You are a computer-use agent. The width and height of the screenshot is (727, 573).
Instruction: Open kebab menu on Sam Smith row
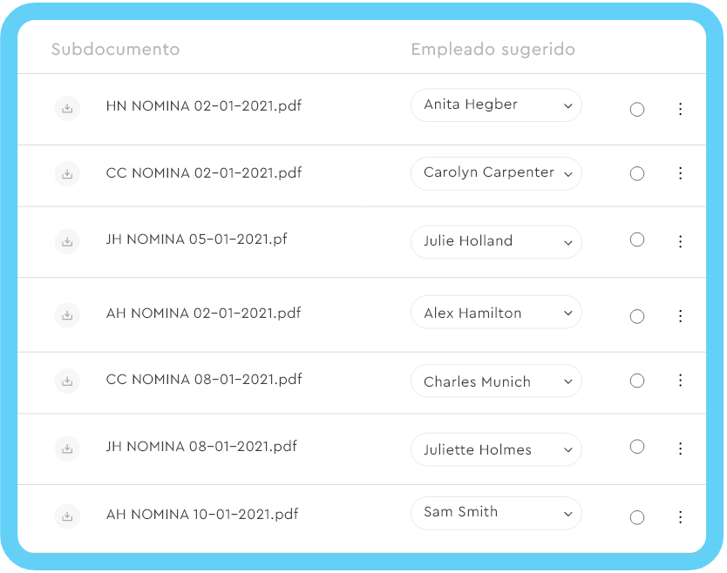tap(680, 517)
